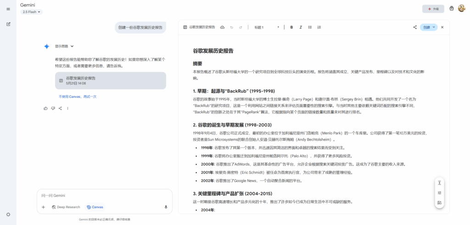Click the canvas title in the toolbar
The image size is (470, 225).
click(x=202, y=27)
